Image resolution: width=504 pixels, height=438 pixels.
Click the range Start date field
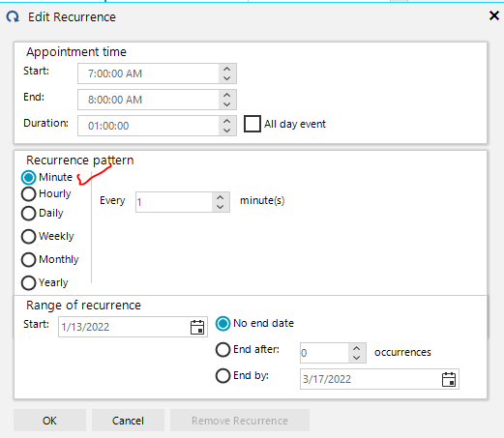click(124, 327)
